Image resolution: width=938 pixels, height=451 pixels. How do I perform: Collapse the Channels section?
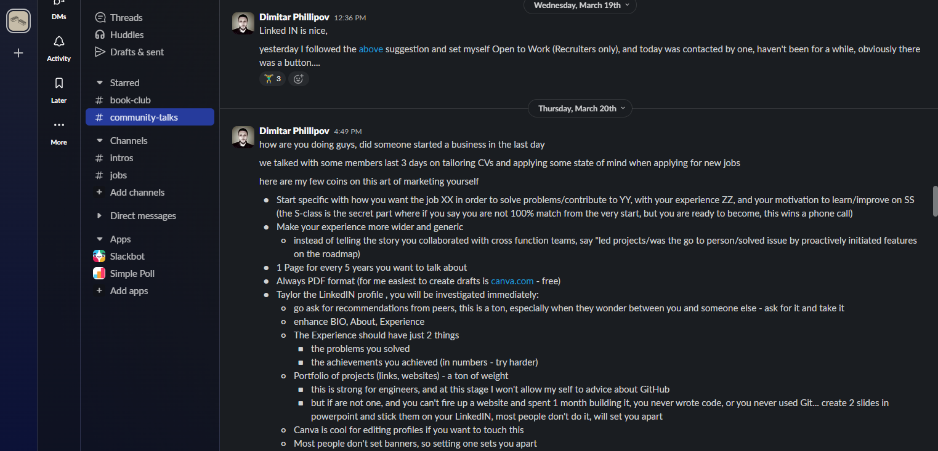pyautogui.click(x=100, y=140)
